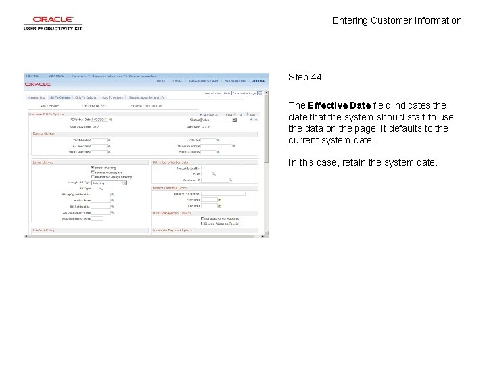The image size is (487, 365).
Task: Click the View All link
Action: tap(214, 114)
